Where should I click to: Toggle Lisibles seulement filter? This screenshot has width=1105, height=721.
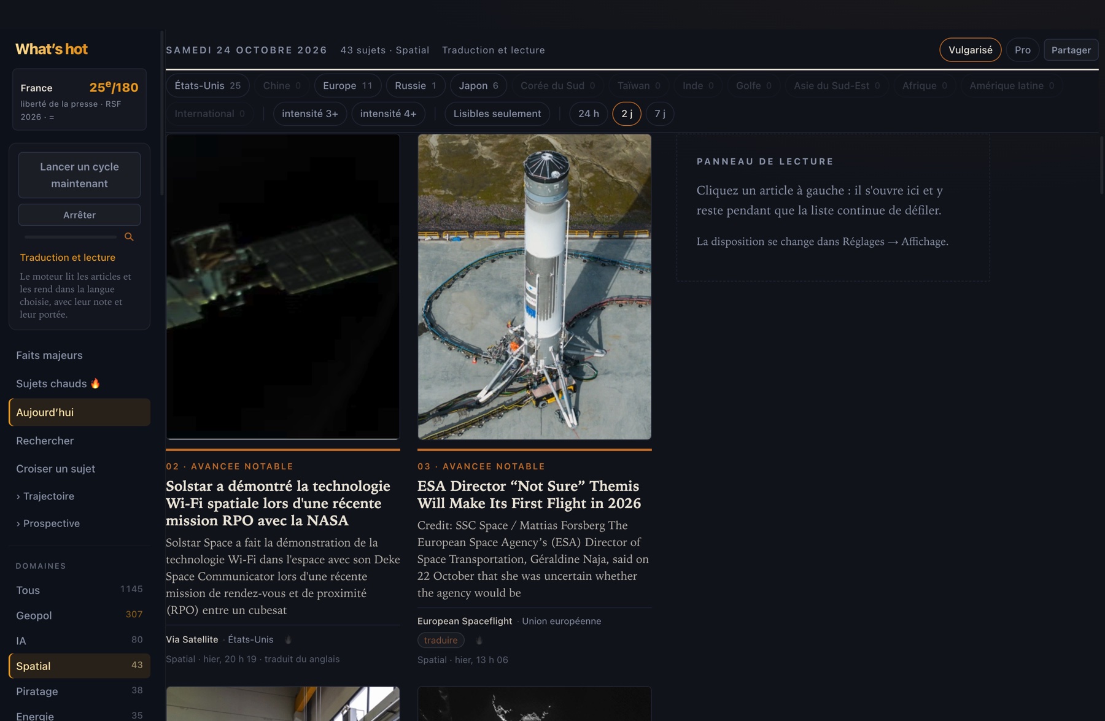point(497,114)
